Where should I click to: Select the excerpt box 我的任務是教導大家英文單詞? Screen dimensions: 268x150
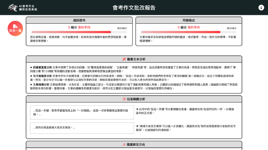point(82,128)
